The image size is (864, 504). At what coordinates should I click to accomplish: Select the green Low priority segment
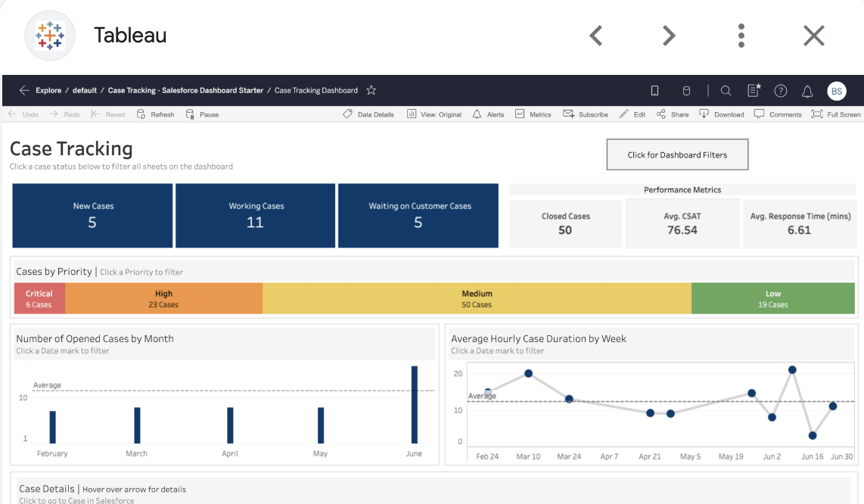(x=773, y=298)
